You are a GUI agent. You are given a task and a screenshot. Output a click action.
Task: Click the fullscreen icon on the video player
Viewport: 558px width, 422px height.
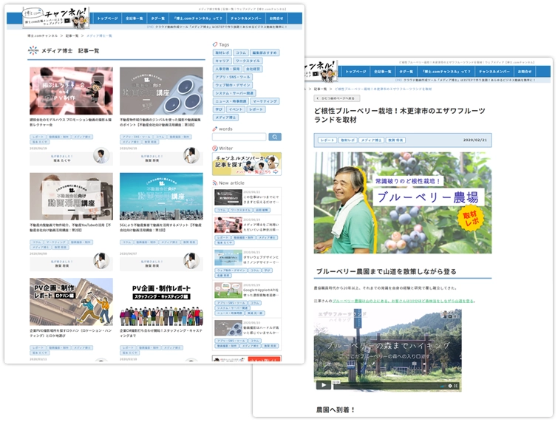[x=455, y=385]
